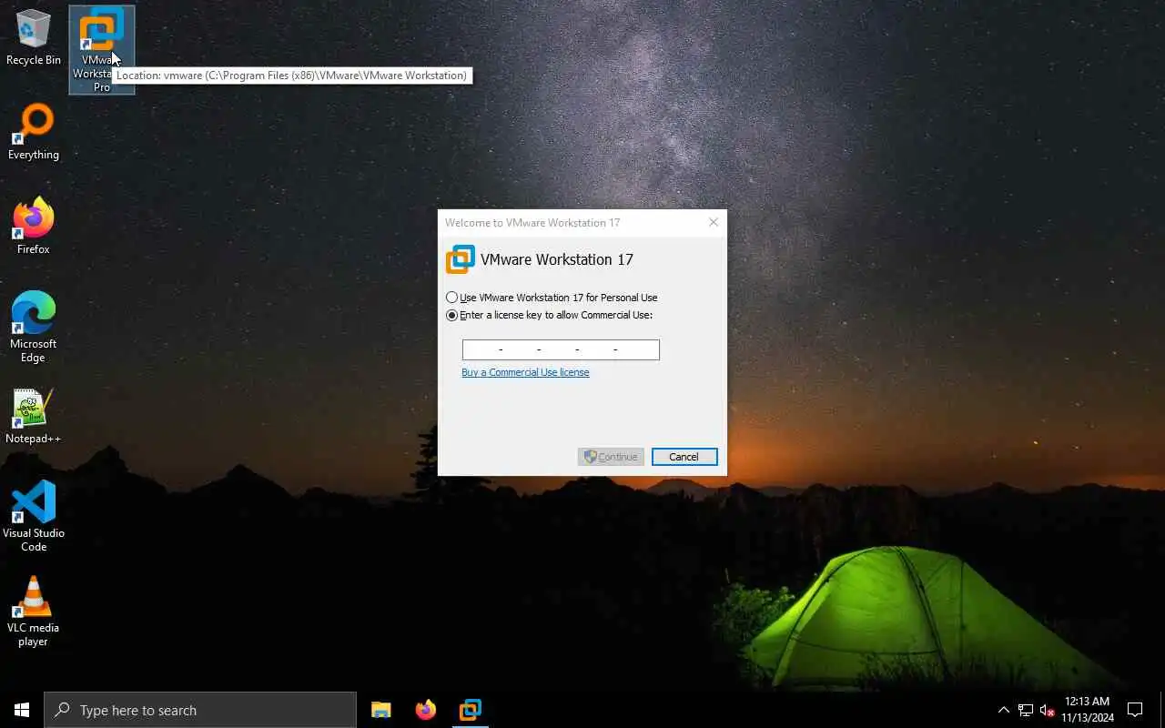
Task: Cancel the VMware Workstation 17 welcome dialog
Action: [x=684, y=457]
